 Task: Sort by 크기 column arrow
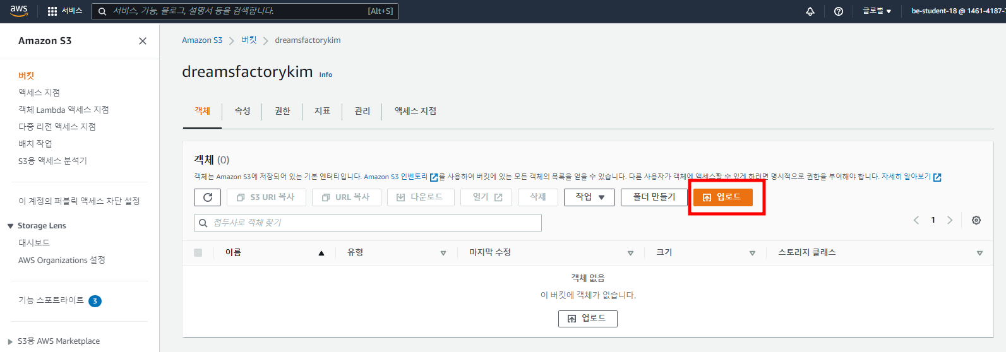[x=752, y=253]
